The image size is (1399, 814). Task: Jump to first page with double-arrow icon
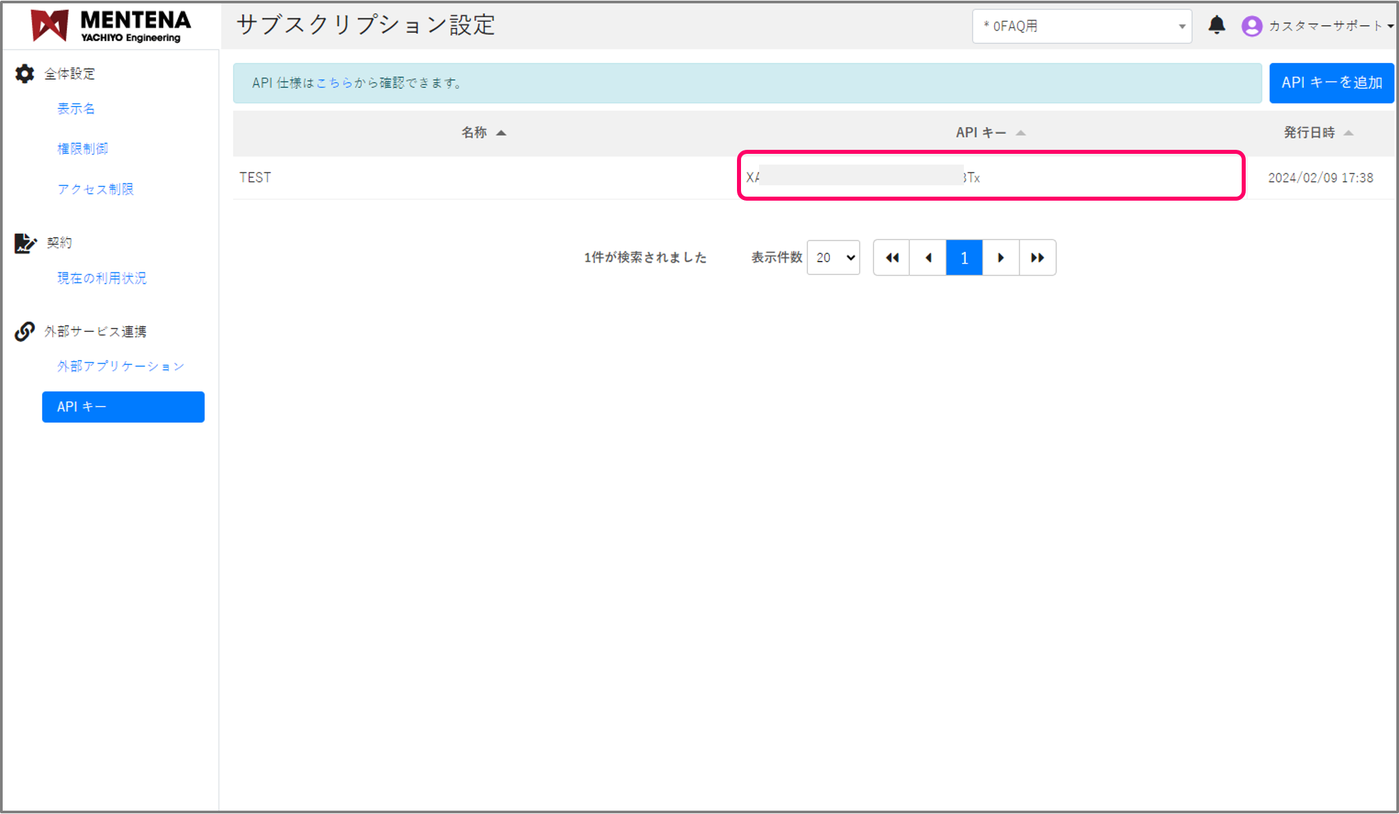tap(891, 258)
